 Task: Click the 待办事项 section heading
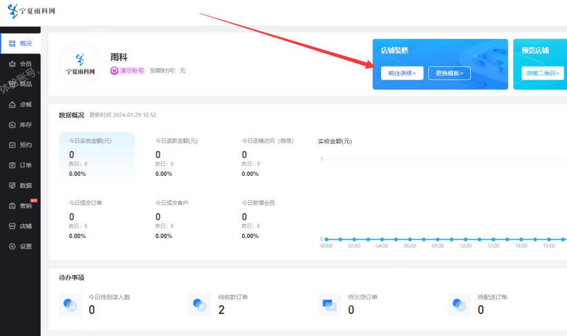point(71,277)
